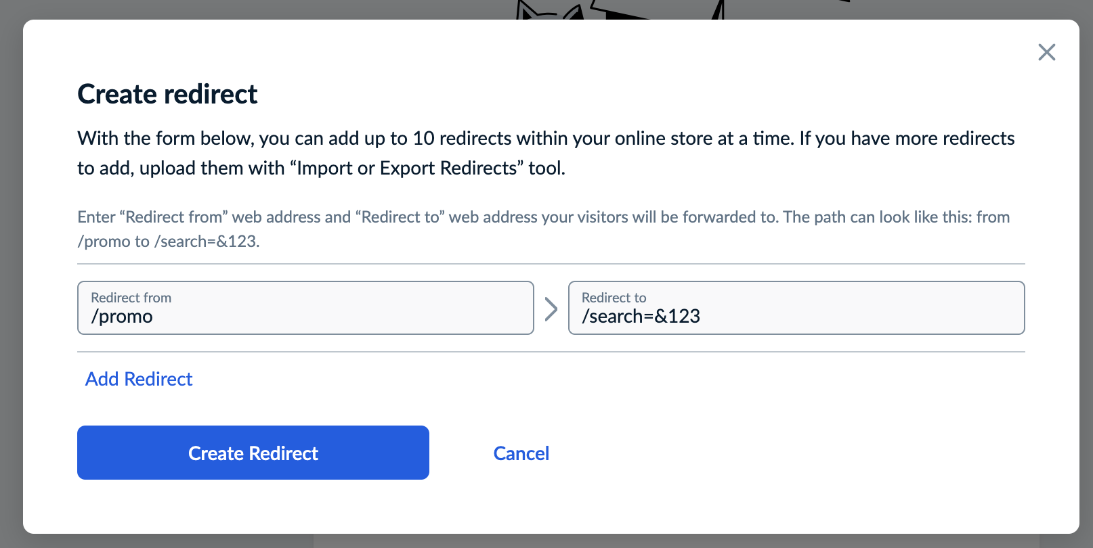
Task: Click the Redirect from field label
Action: (x=131, y=298)
